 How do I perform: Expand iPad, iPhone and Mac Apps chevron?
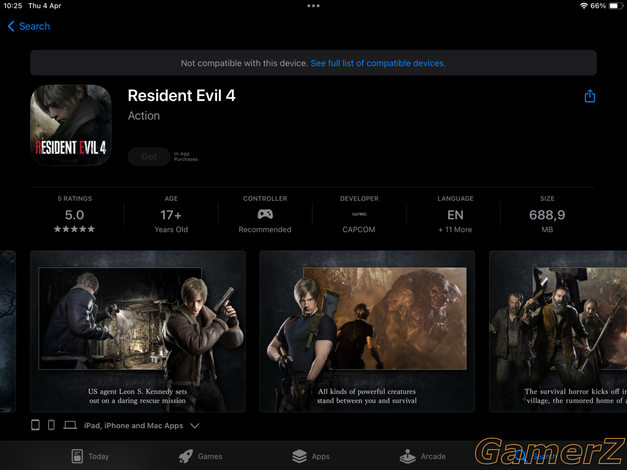(195, 426)
